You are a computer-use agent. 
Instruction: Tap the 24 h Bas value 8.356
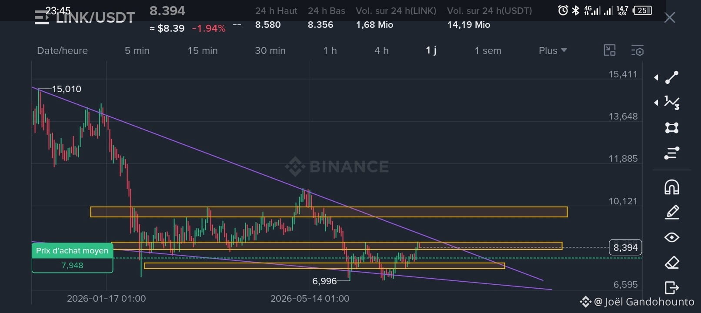click(320, 25)
